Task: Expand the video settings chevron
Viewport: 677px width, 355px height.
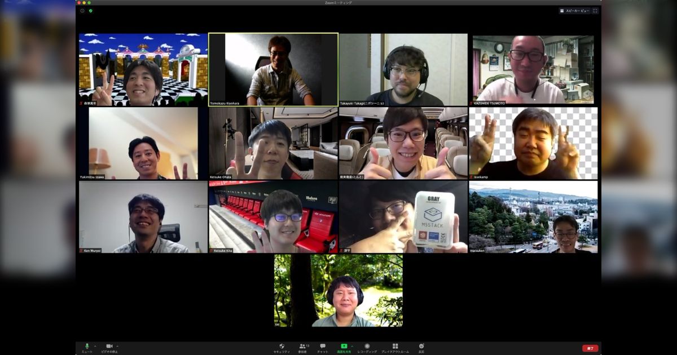Action: tap(117, 345)
